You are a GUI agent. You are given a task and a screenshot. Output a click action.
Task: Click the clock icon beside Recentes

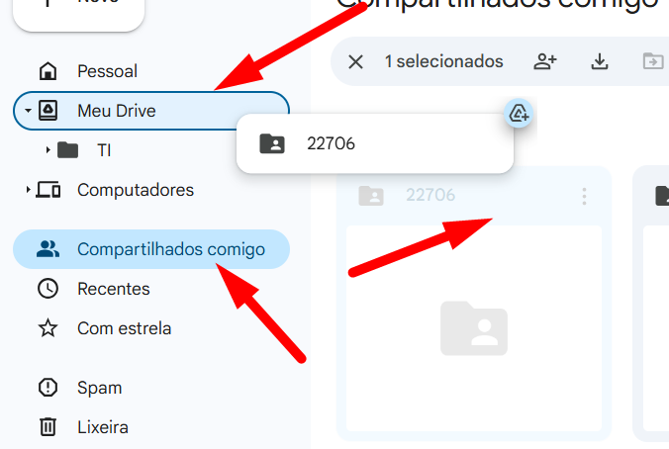pos(48,289)
